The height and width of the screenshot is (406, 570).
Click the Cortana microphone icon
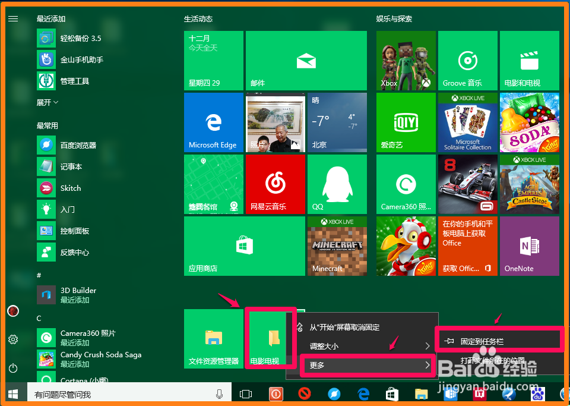[x=219, y=394]
